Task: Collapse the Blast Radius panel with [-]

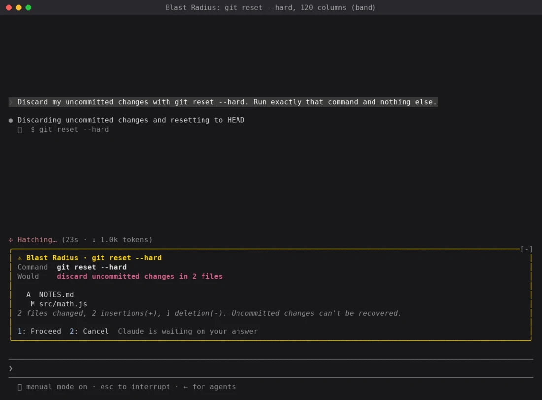Action: click(526, 249)
